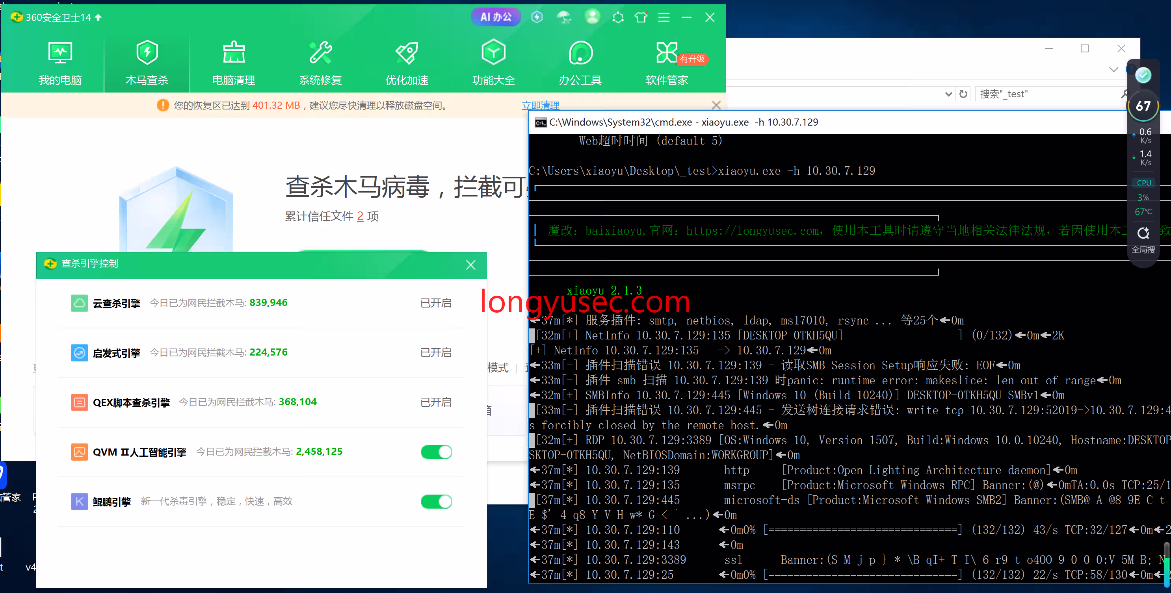
Task: Click 已开启 status for 启发式引擎
Action: (435, 352)
